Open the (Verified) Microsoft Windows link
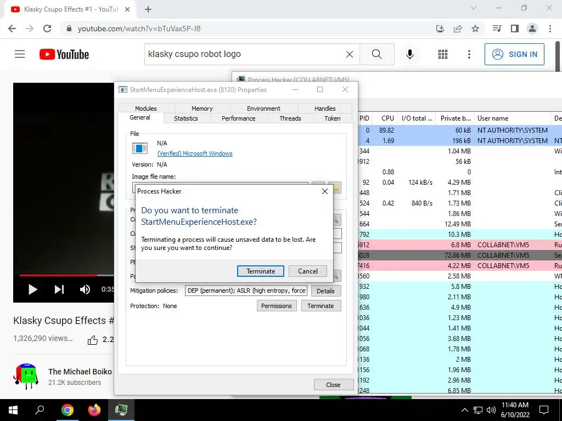 195,153
